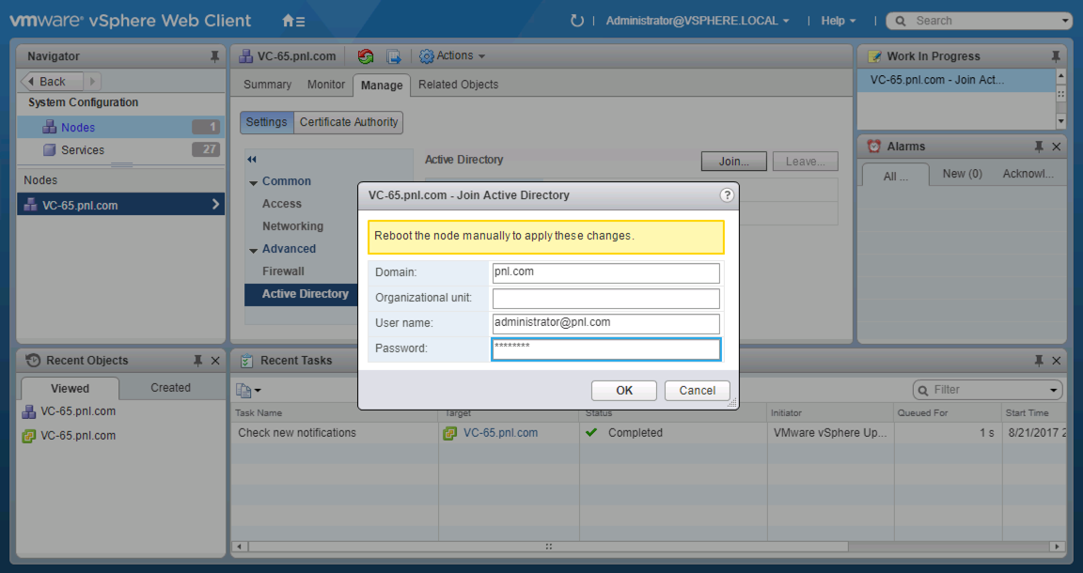Pin the Navigator panel
Viewport: 1083px width, 573px height.
coord(214,56)
